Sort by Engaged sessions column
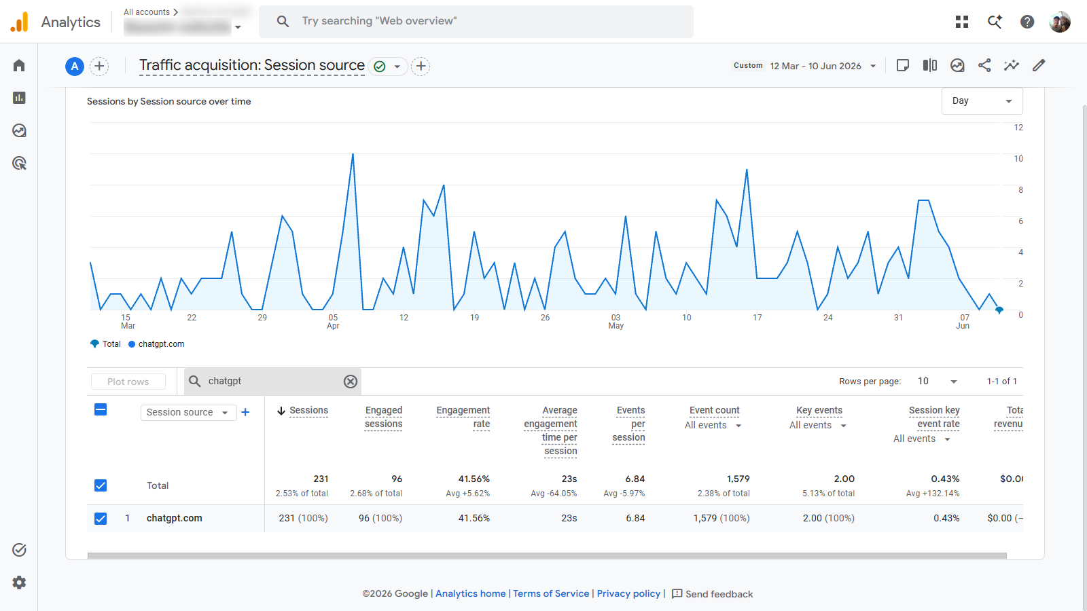The height and width of the screenshot is (611, 1087). click(x=384, y=418)
